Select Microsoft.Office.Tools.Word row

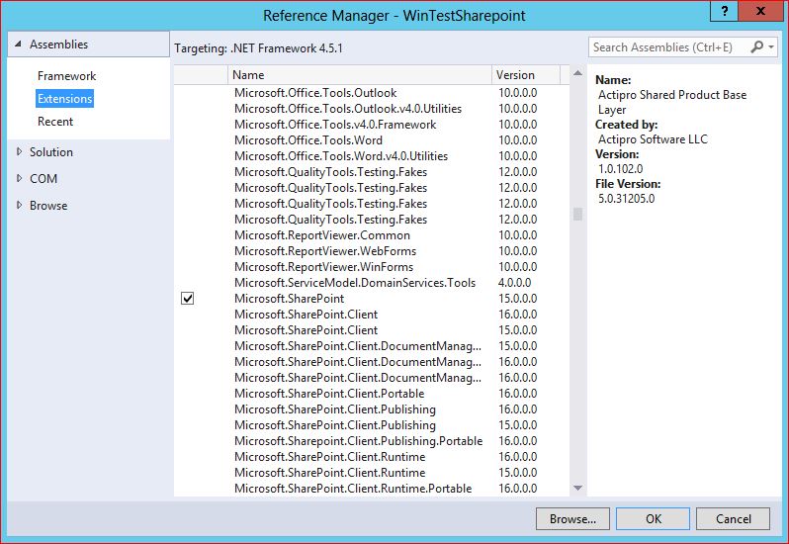click(372, 139)
